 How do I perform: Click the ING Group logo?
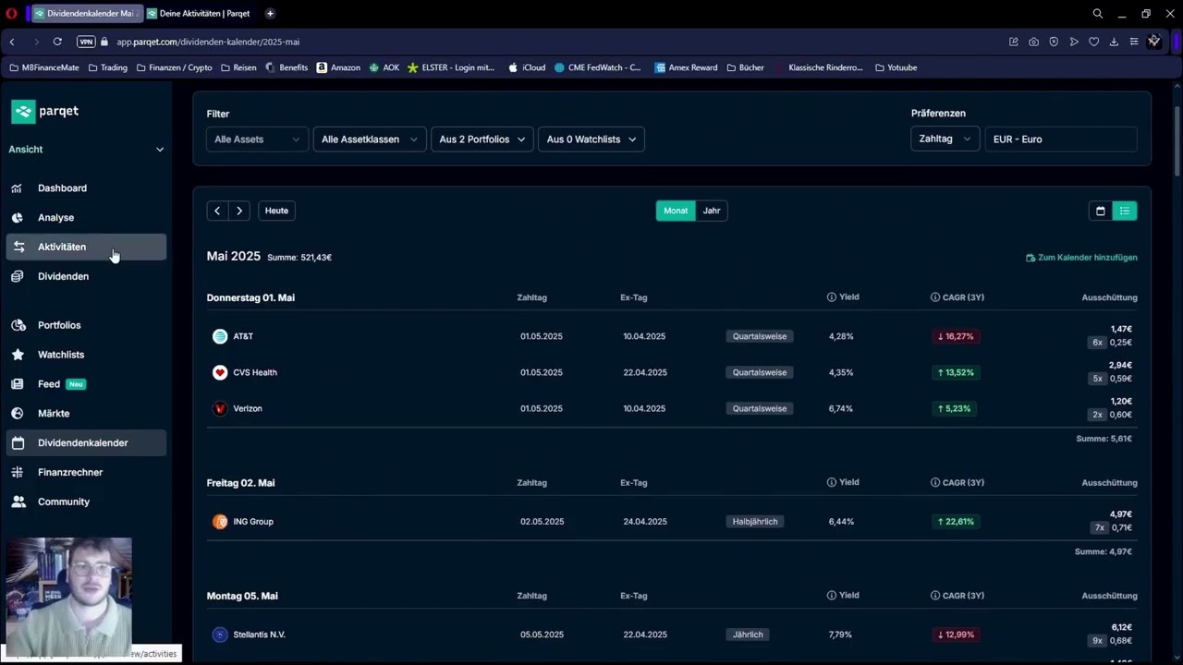coord(220,522)
